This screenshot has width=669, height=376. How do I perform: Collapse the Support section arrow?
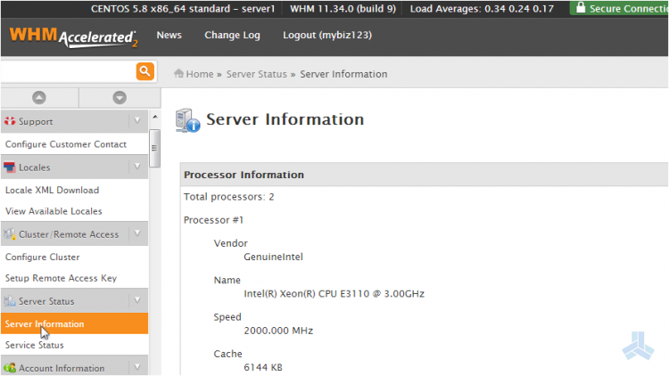coord(137,120)
